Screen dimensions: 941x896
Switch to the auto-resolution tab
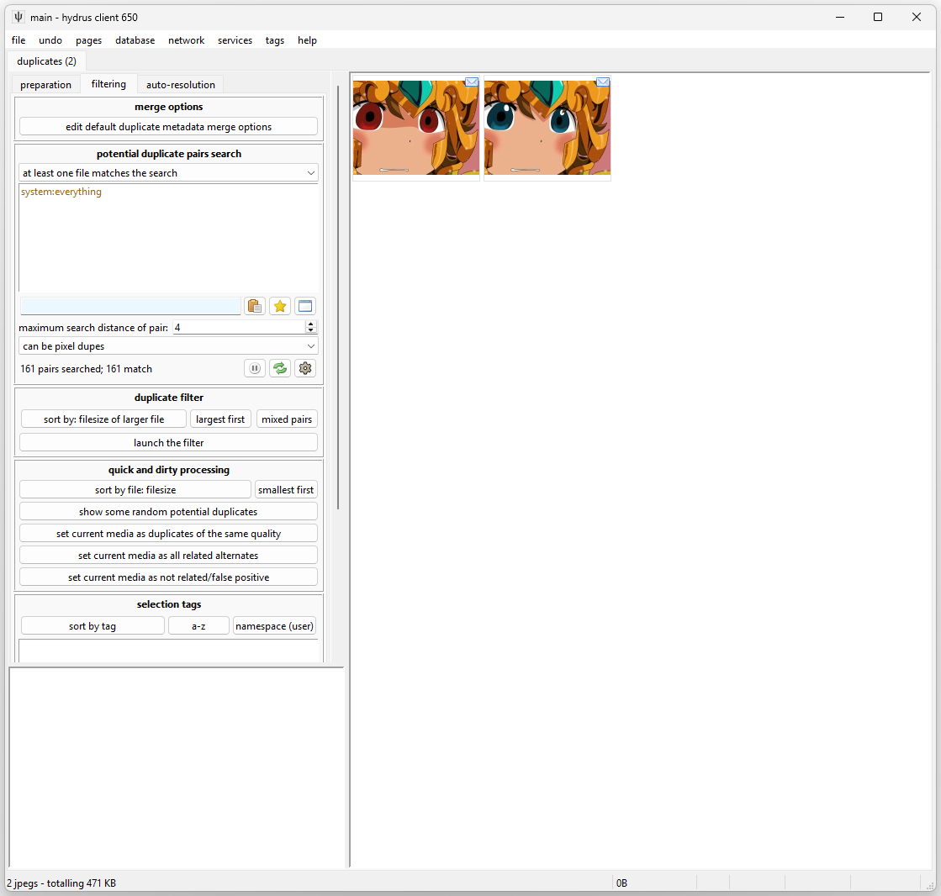pos(181,85)
